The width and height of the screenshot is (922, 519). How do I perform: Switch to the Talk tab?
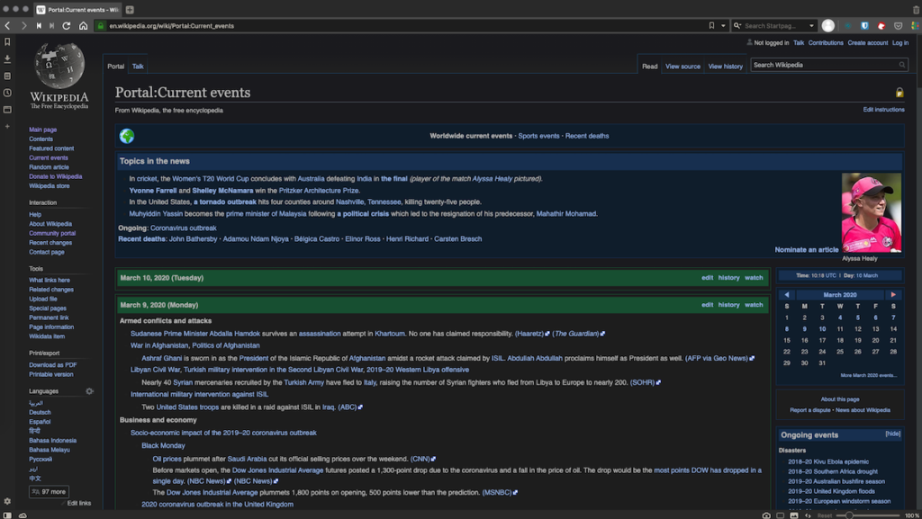pos(138,66)
